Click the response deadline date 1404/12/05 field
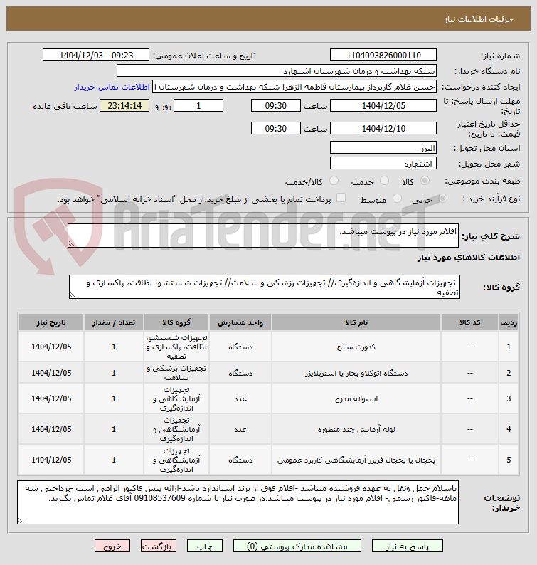 click(x=383, y=106)
